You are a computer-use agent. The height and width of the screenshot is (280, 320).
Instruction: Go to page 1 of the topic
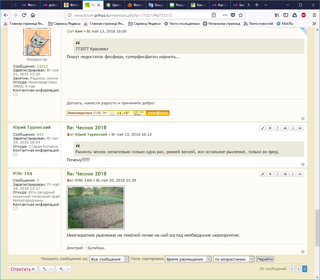click(x=298, y=269)
